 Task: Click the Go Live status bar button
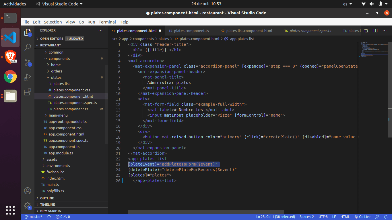(x=362, y=217)
